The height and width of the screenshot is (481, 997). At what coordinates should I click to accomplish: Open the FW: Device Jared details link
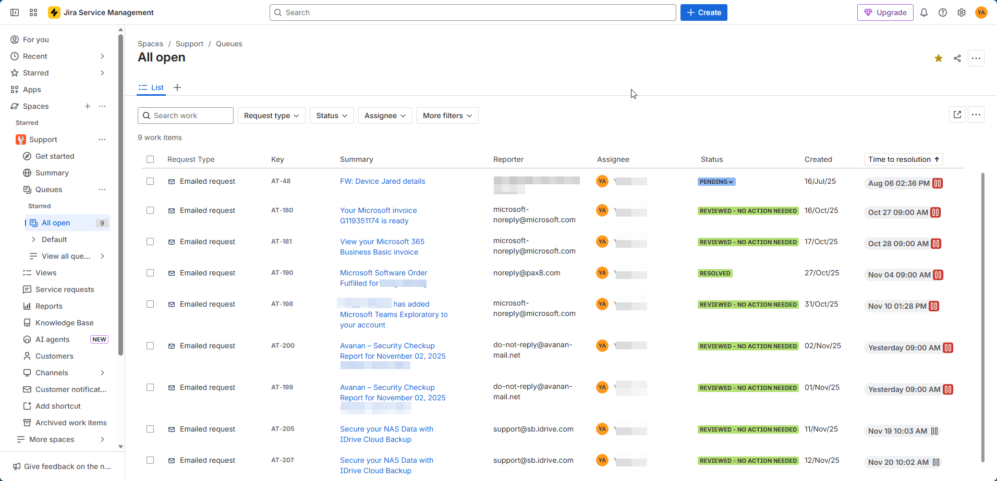click(x=383, y=181)
